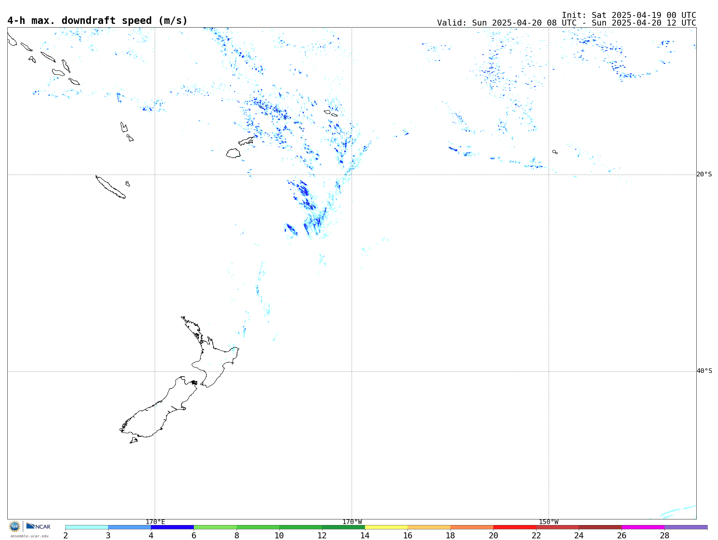Click the '20°S' latitude label

[x=704, y=174]
